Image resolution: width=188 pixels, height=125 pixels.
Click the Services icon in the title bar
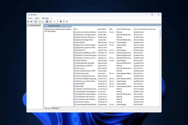(29, 15)
